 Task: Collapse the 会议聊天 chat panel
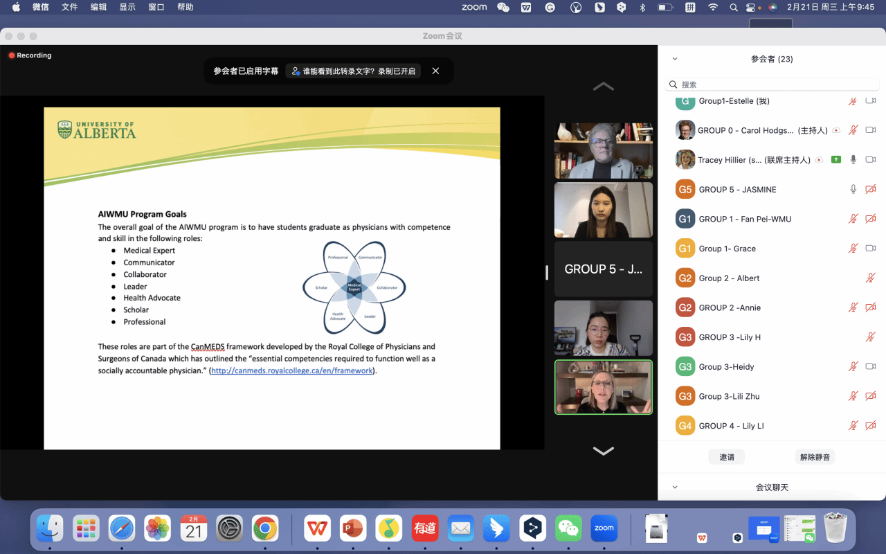(x=675, y=488)
